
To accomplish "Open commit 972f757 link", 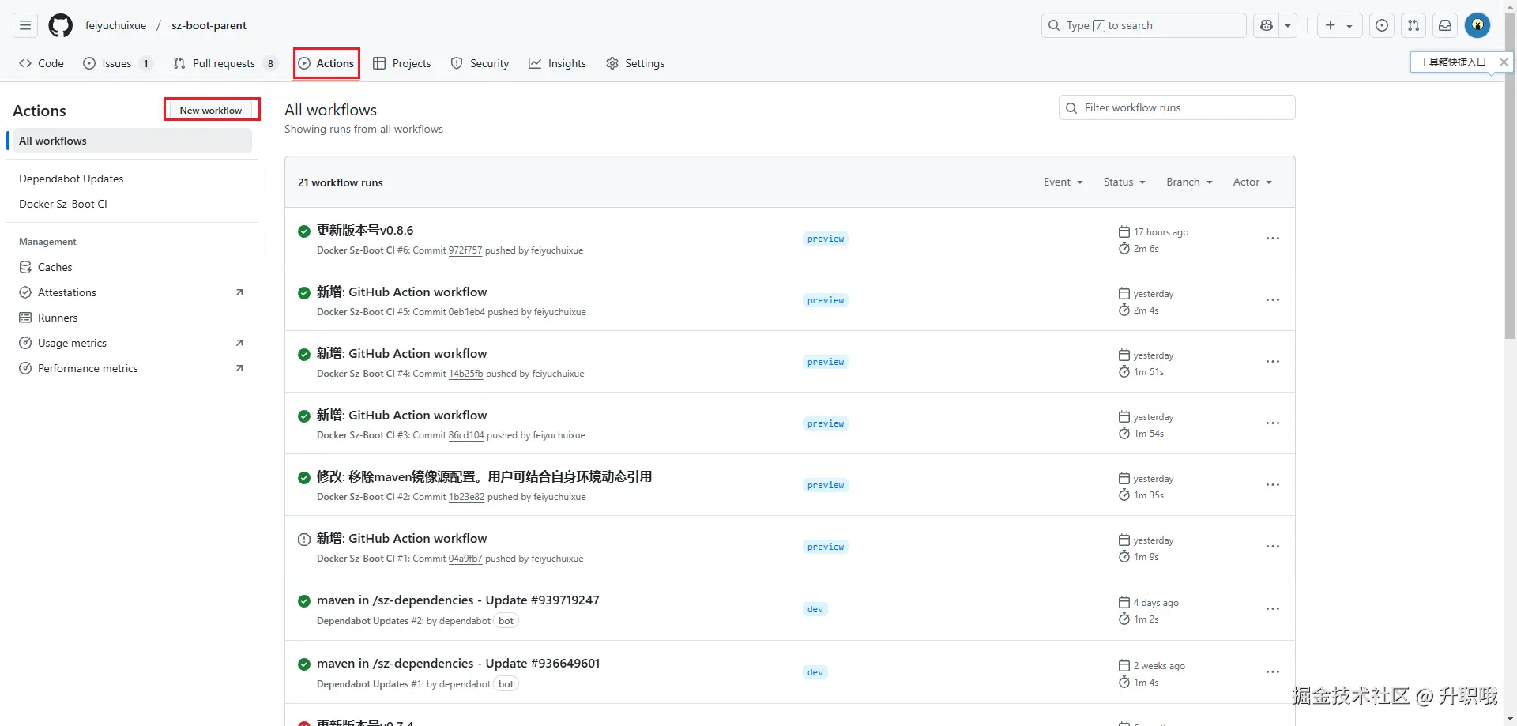I will click(465, 250).
